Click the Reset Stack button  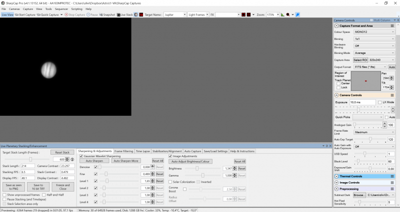pyautogui.click(x=62, y=152)
